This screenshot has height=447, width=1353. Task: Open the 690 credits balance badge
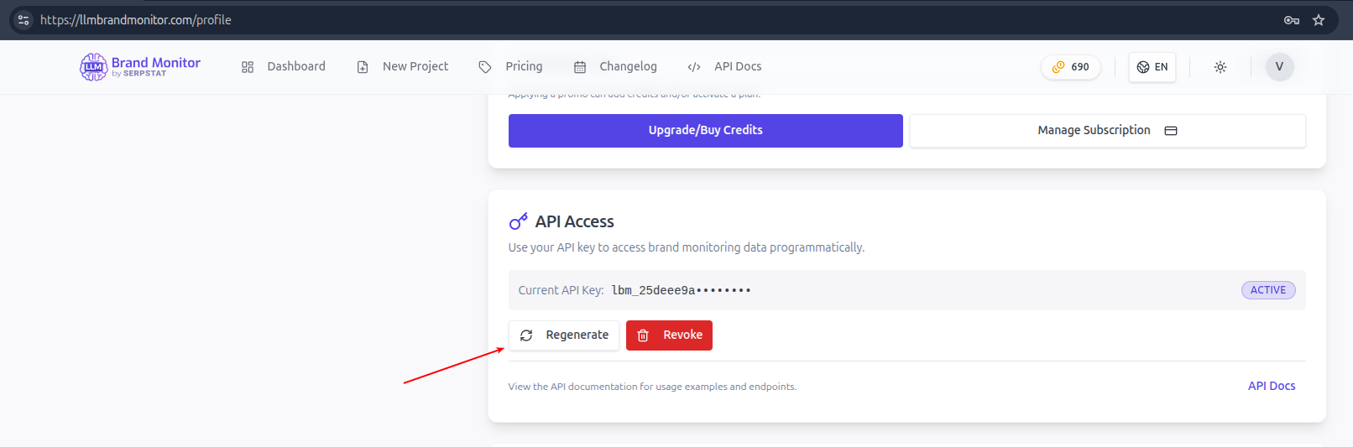(x=1071, y=67)
